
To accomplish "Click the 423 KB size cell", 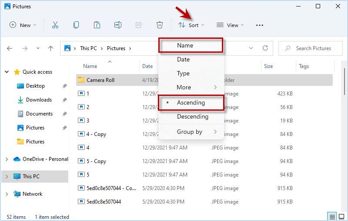I will 285,94.
